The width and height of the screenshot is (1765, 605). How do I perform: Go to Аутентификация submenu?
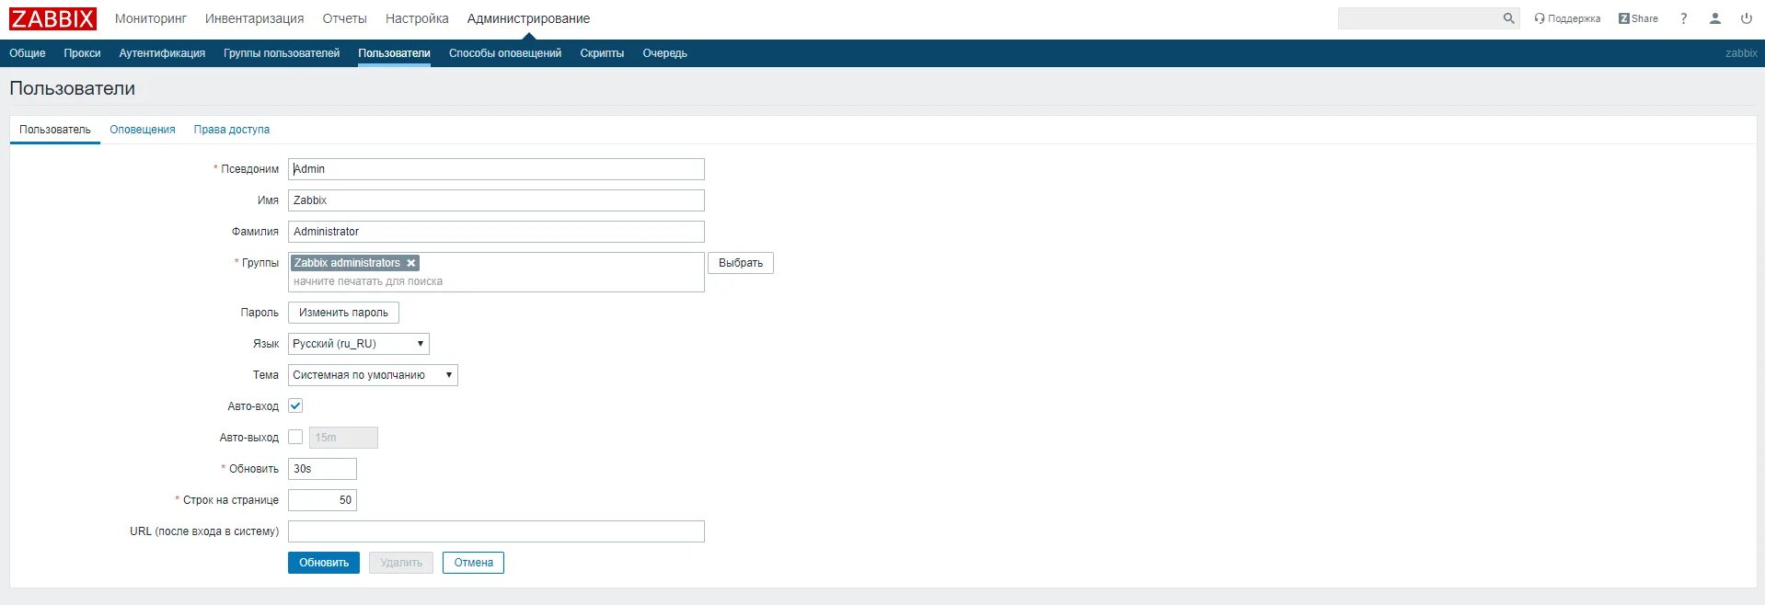point(162,53)
